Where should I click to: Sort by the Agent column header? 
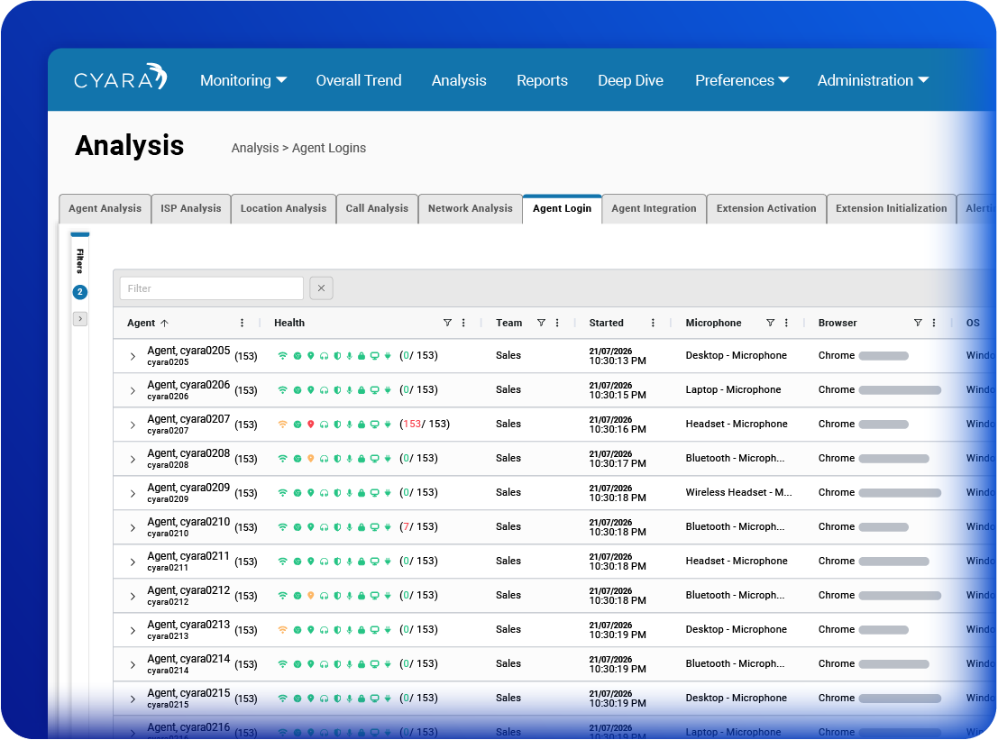[x=148, y=324]
